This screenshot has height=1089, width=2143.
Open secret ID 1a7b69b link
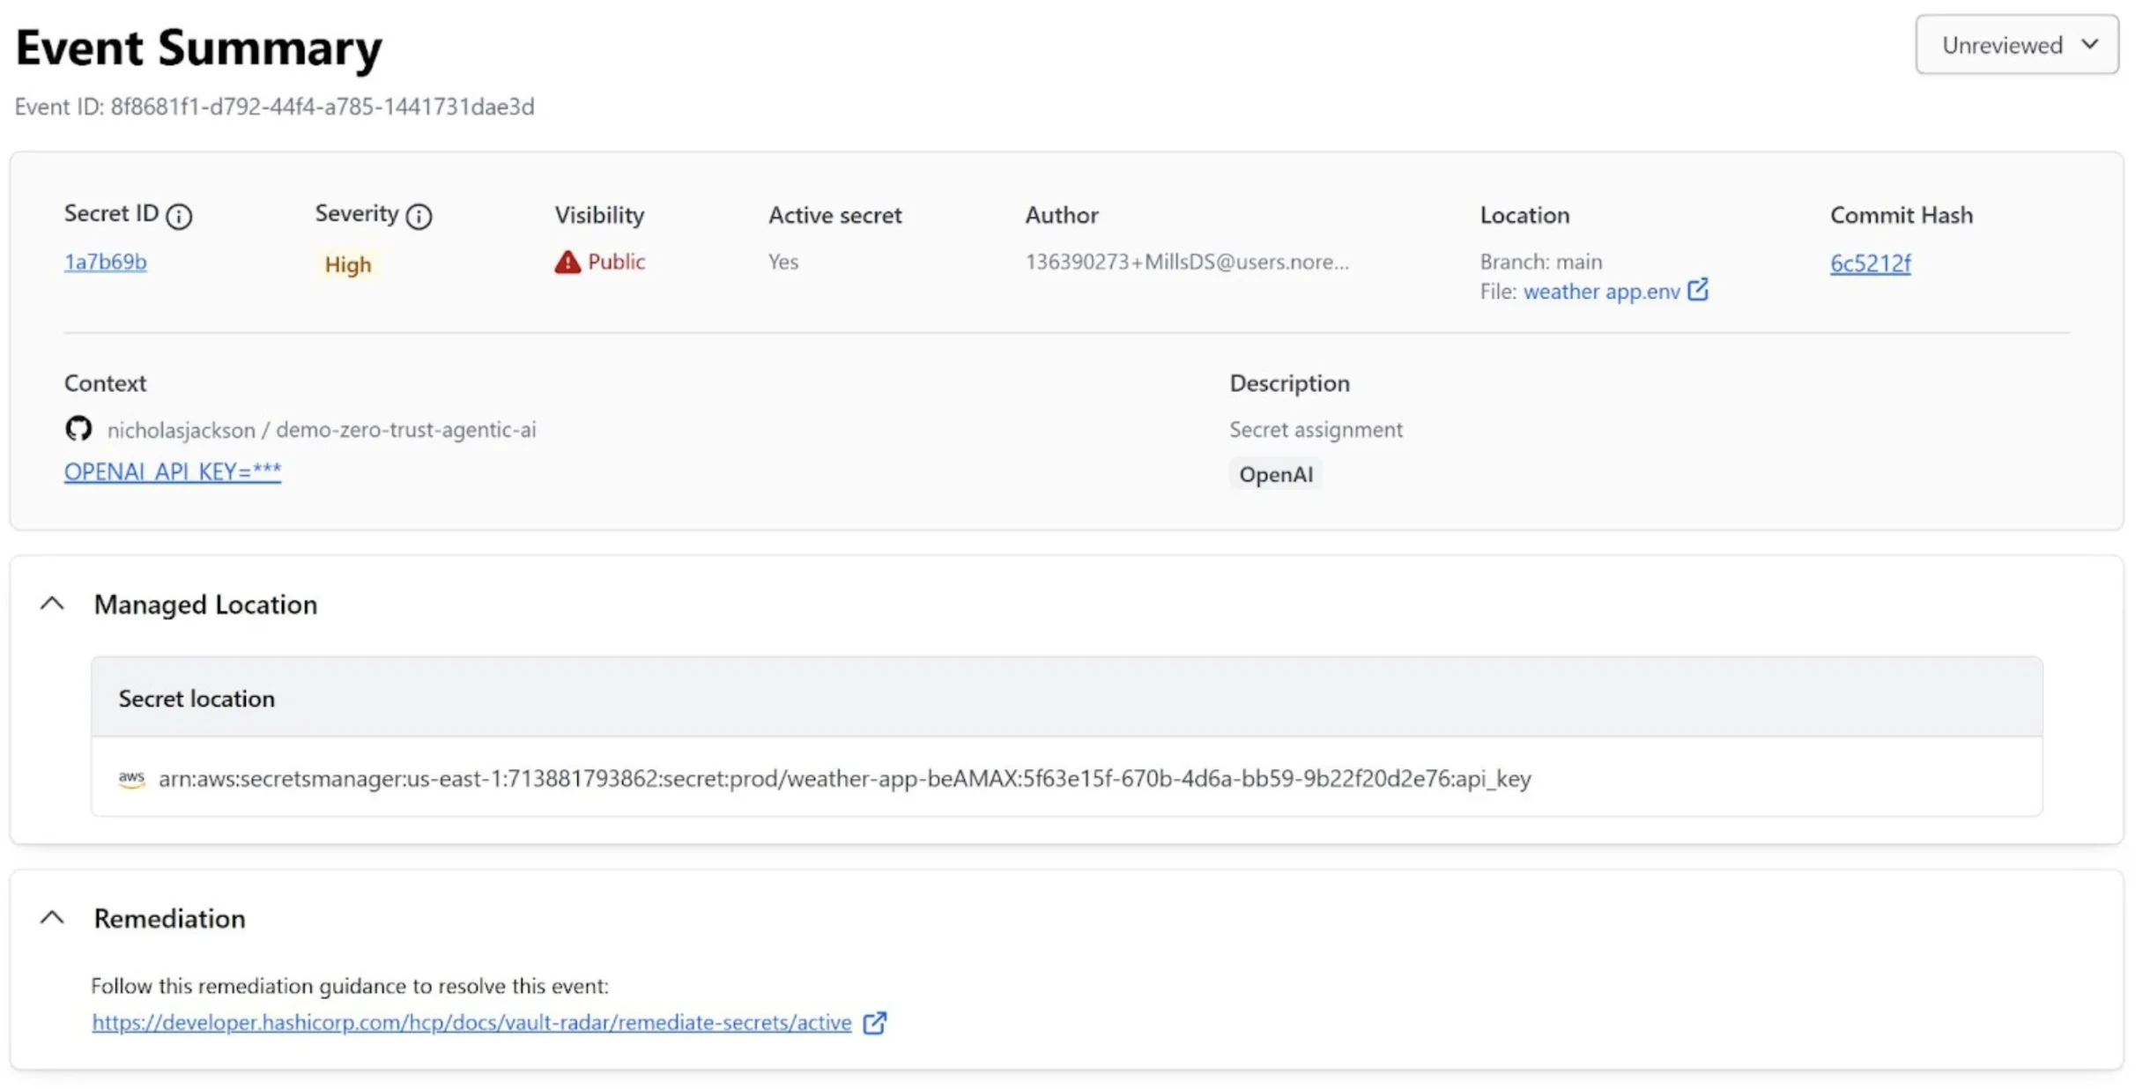[x=105, y=263]
